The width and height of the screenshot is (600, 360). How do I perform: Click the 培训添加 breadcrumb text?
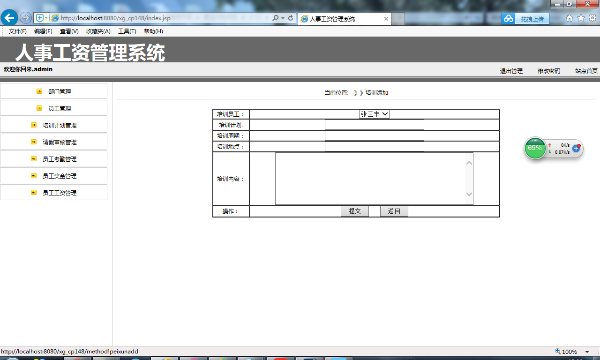click(377, 93)
